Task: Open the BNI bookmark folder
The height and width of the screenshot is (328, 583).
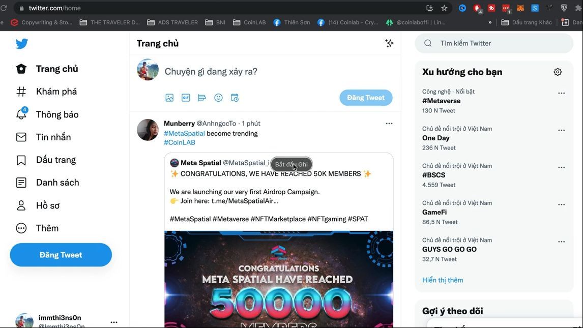Action: (x=215, y=22)
